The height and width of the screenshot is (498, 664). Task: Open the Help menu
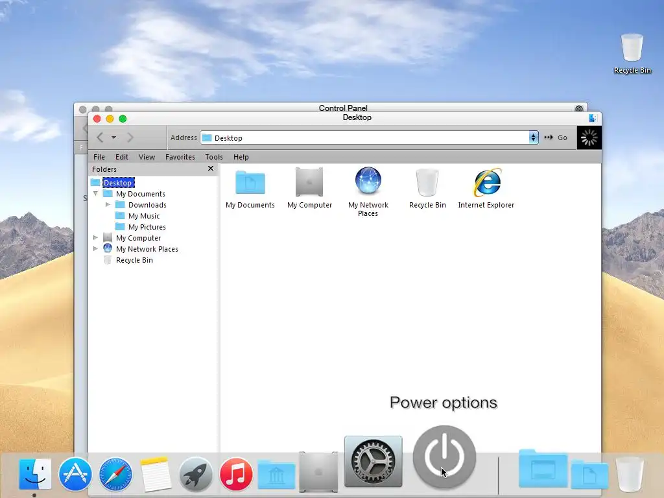(x=241, y=157)
